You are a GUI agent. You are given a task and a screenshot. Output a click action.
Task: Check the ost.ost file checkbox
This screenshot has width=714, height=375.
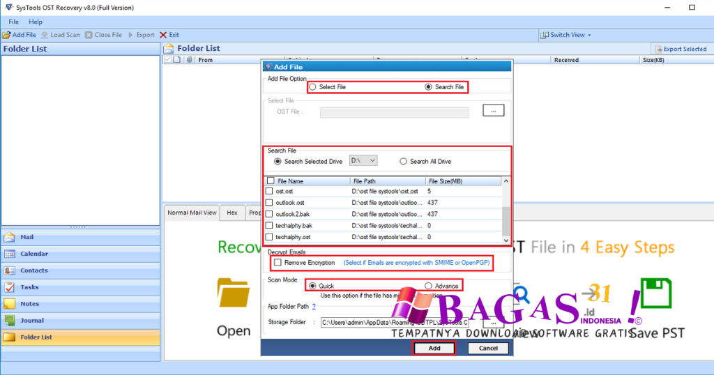coord(269,191)
